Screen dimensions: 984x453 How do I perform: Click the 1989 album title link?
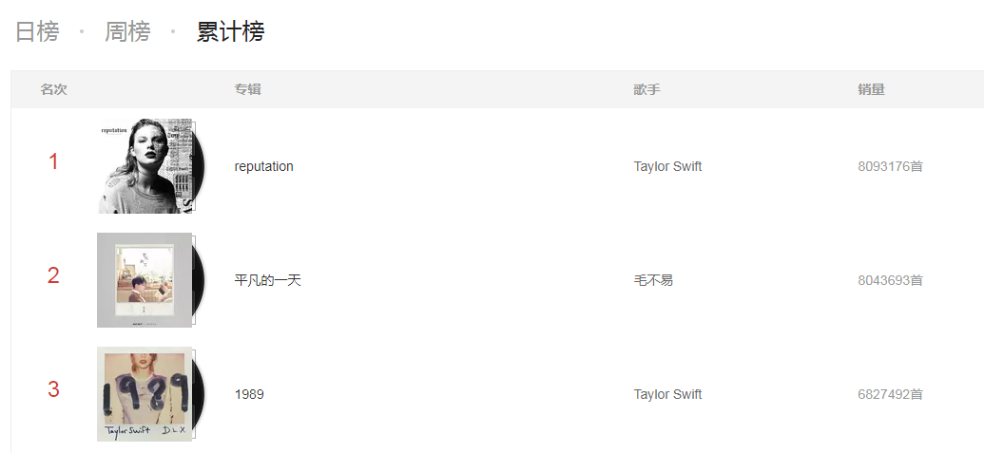pyautogui.click(x=248, y=394)
